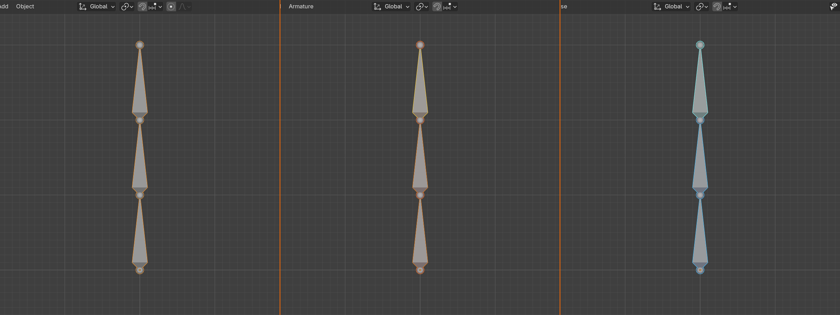
Task: Open Global orientation dropdown in rightmost pose viewport
Action: point(671,6)
